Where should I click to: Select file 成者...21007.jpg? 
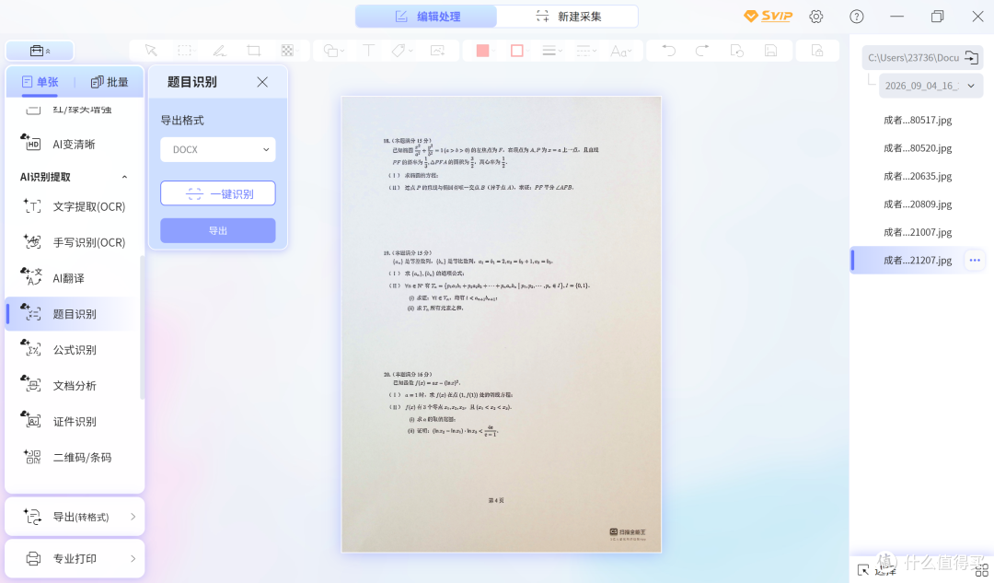pyautogui.click(x=918, y=231)
